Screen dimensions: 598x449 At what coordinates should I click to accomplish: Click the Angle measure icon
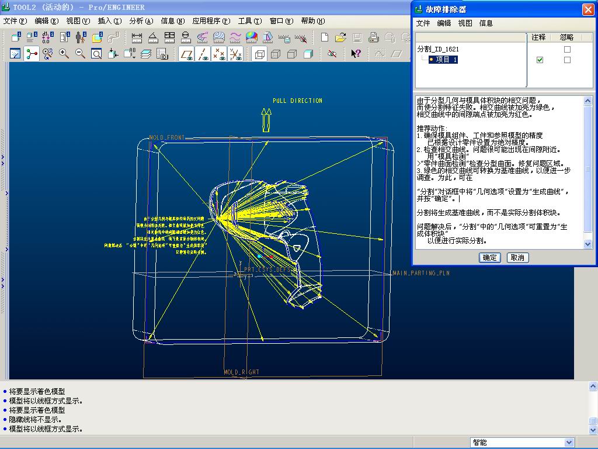point(153,37)
